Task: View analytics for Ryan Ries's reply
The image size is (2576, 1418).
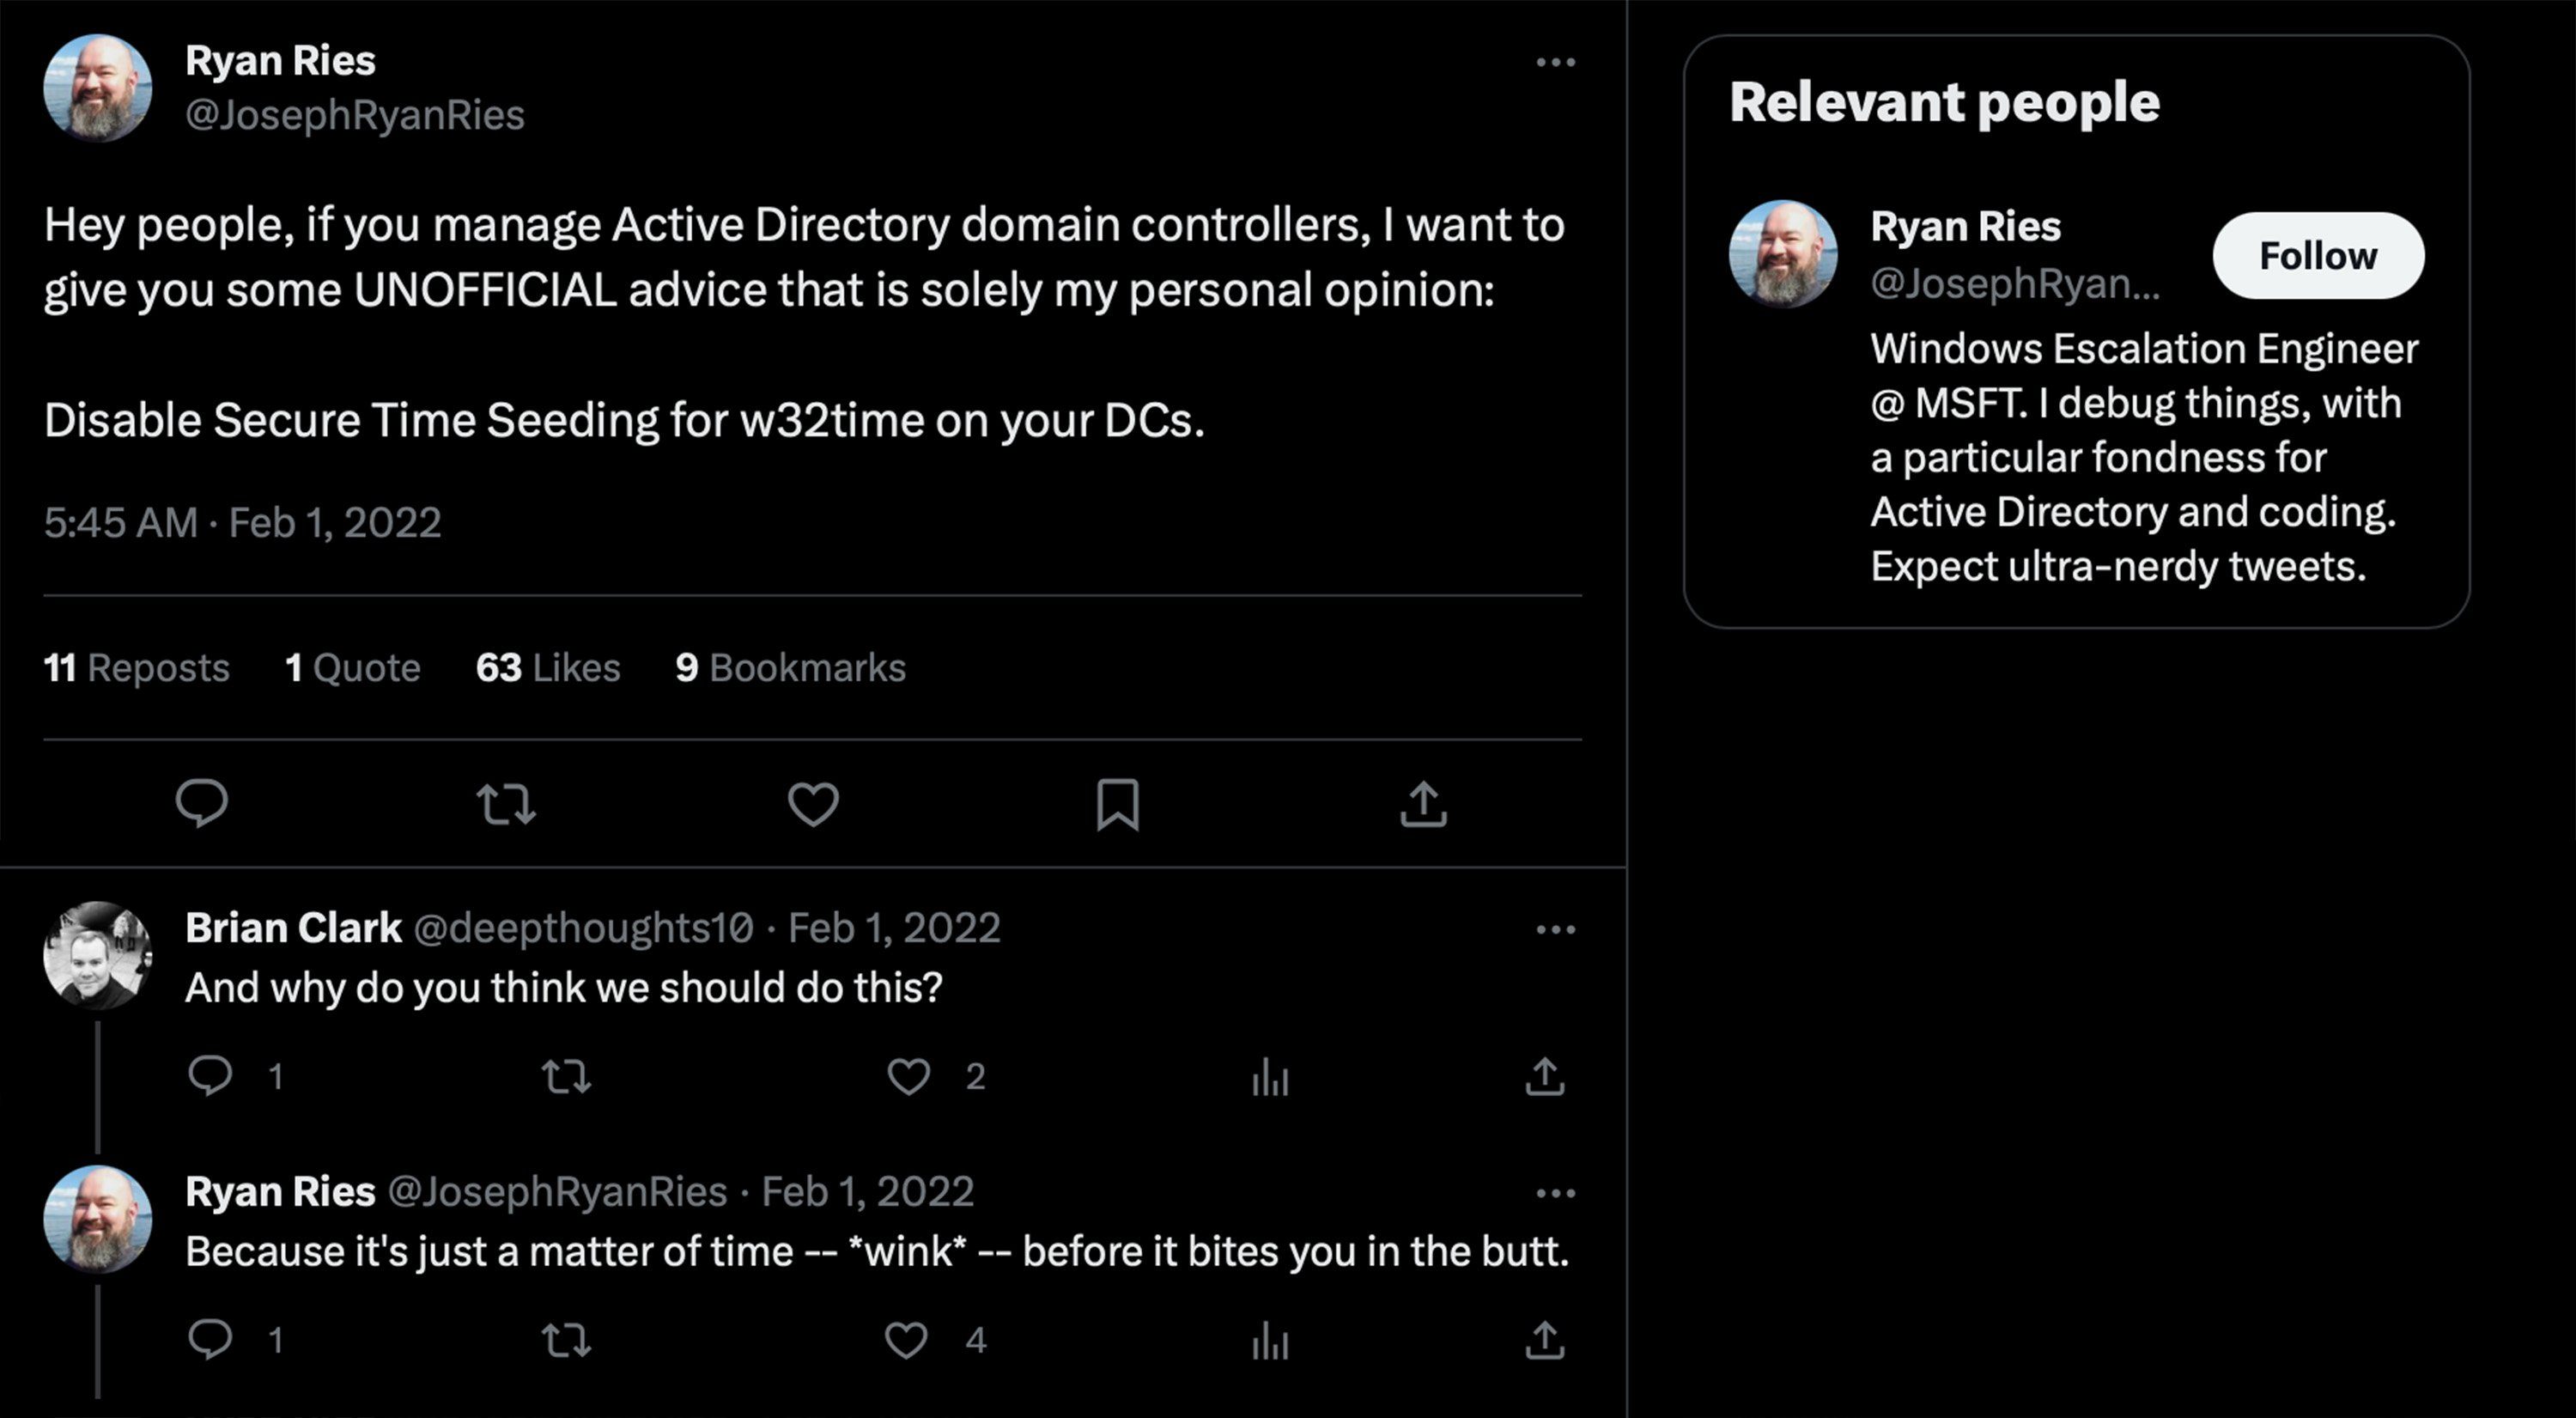Action: [x=1270, y=1341]
